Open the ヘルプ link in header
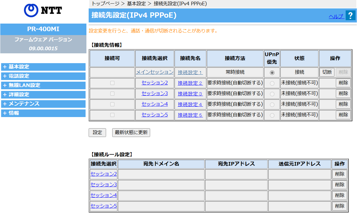Viewport: 358px width, 215px height. (336, 17)
